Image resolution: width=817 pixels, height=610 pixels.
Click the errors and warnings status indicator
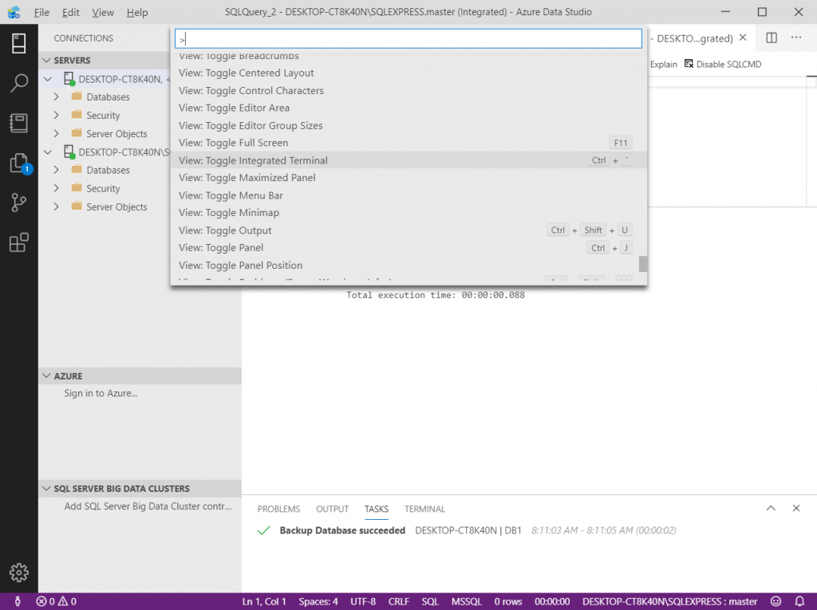(x=57, y=601)
